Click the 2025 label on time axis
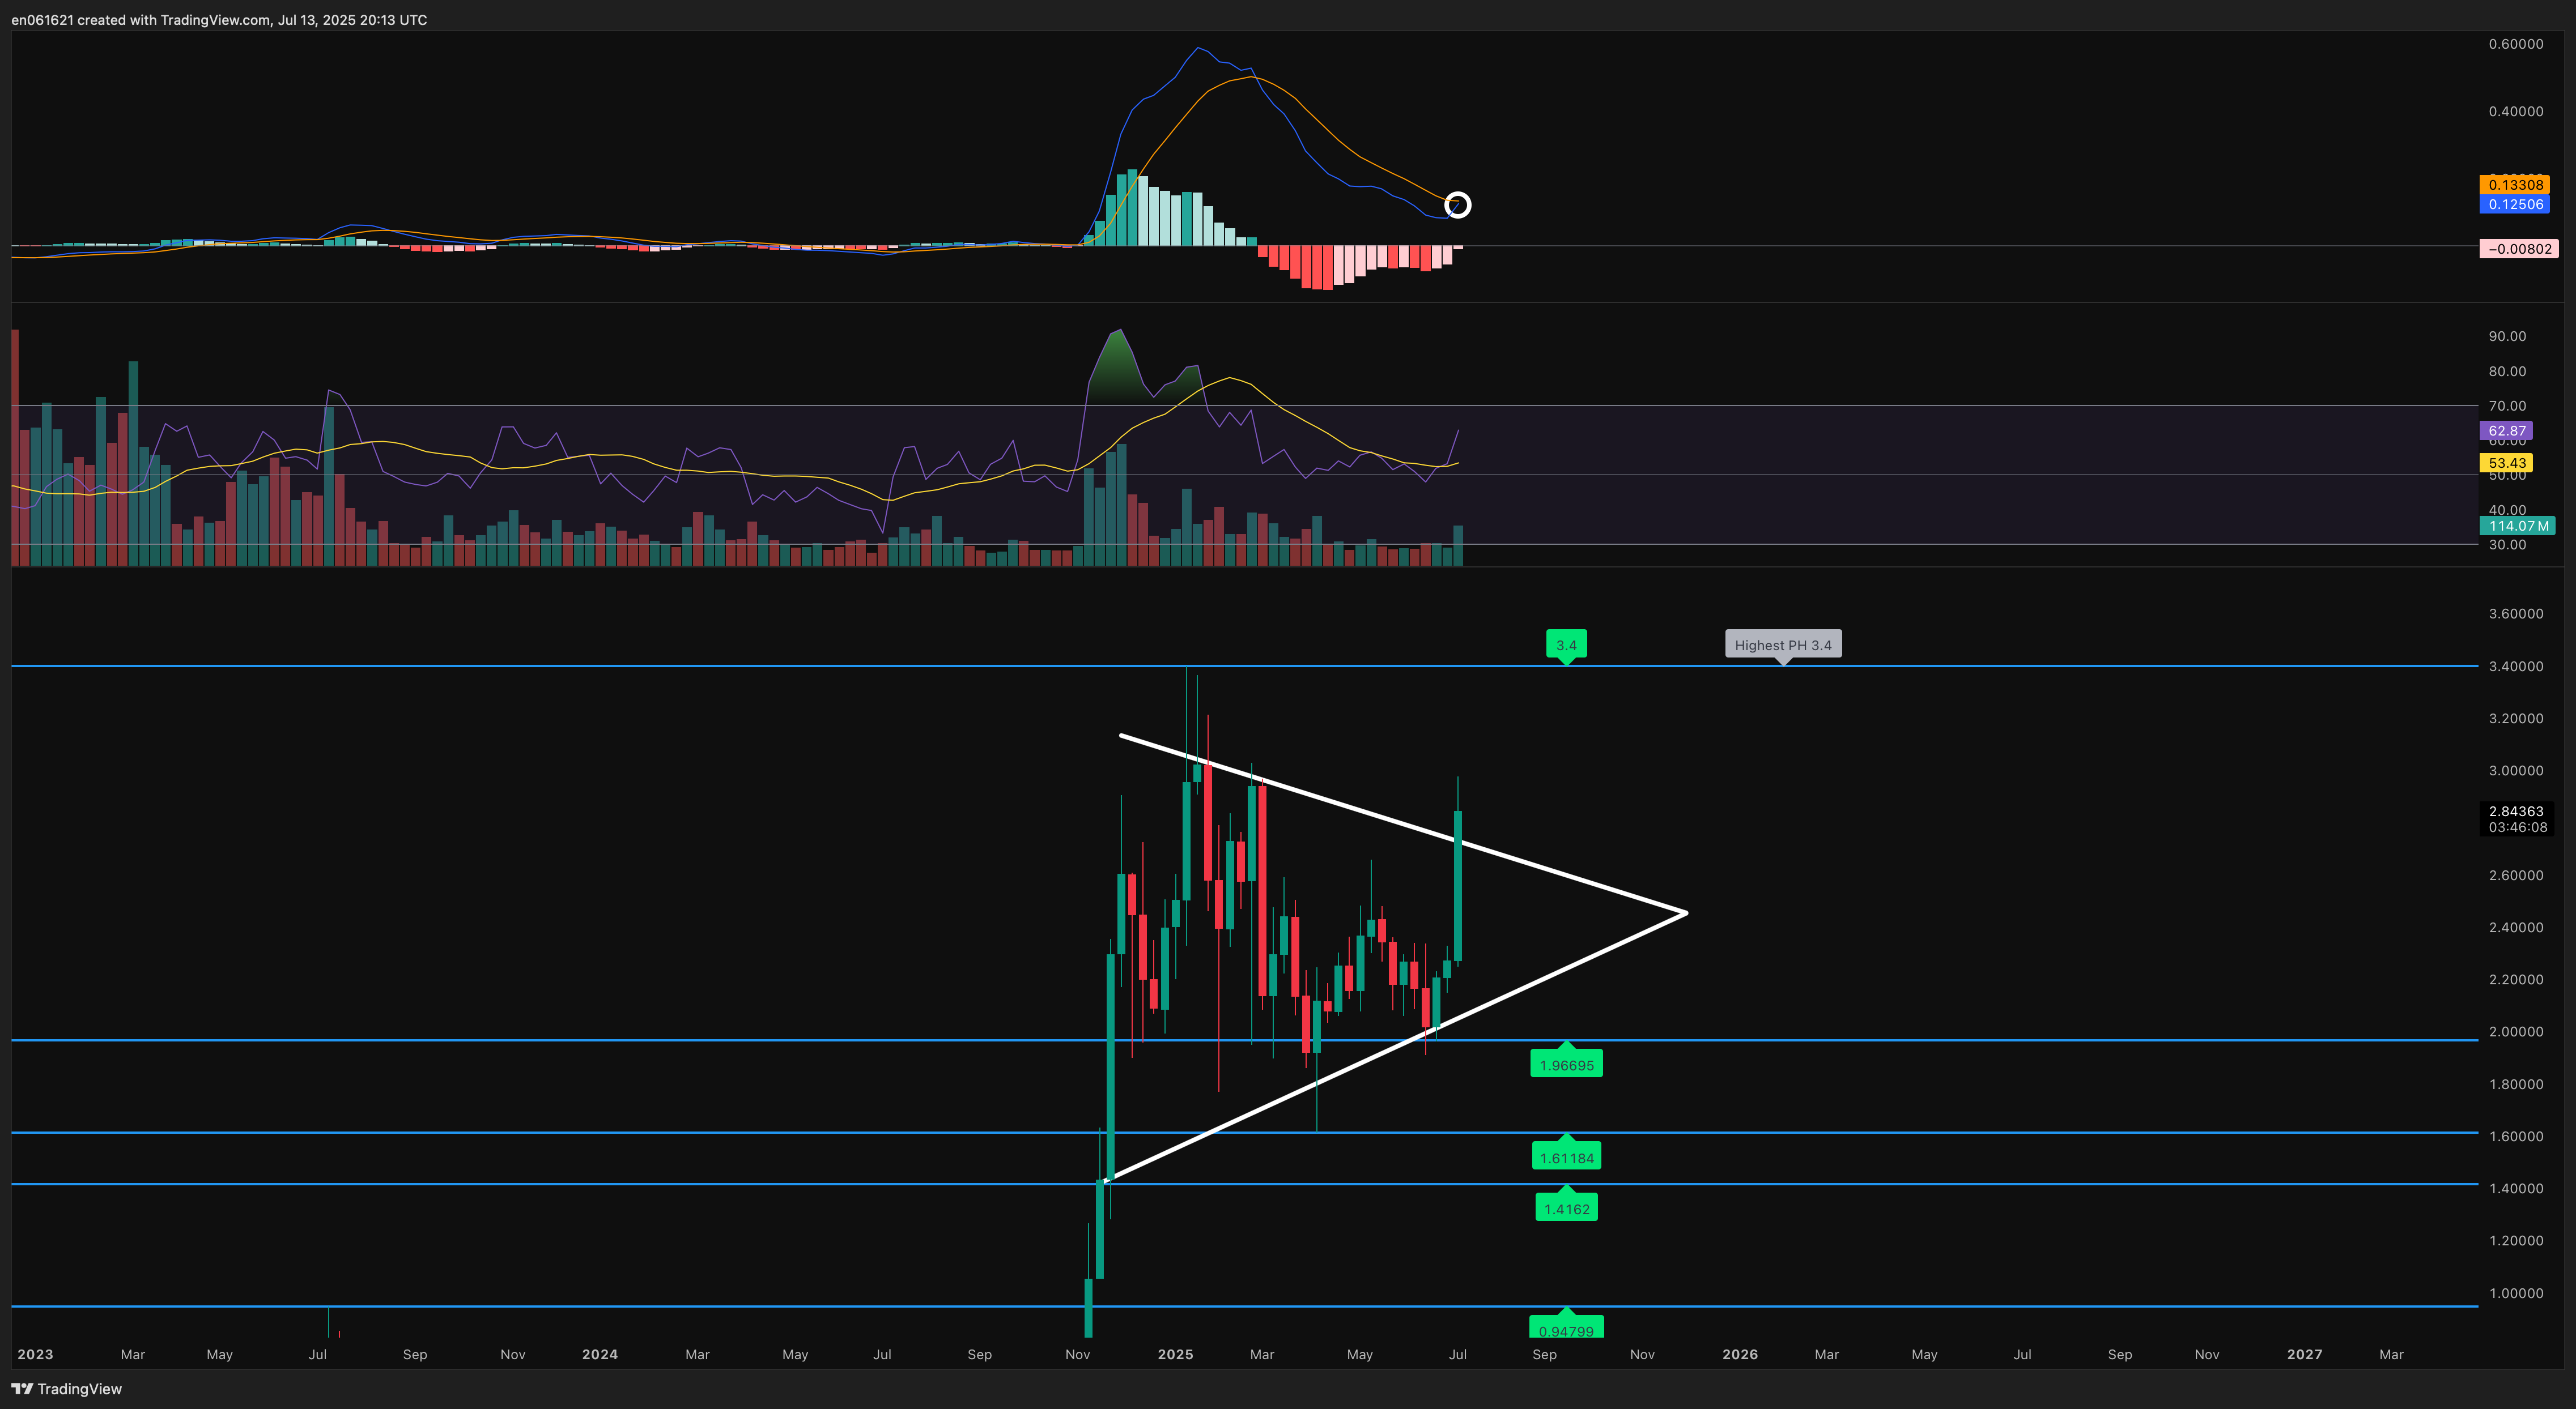The height and width of the screenshot is (1409, 2576). coord(1175,1354)
